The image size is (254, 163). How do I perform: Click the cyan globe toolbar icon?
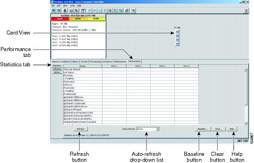click(120, 11)
